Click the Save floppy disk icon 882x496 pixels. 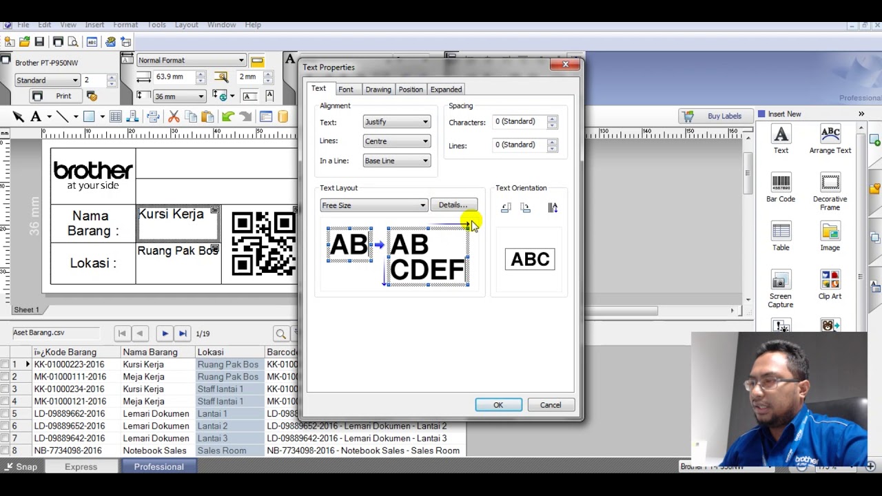pos(39,42)
